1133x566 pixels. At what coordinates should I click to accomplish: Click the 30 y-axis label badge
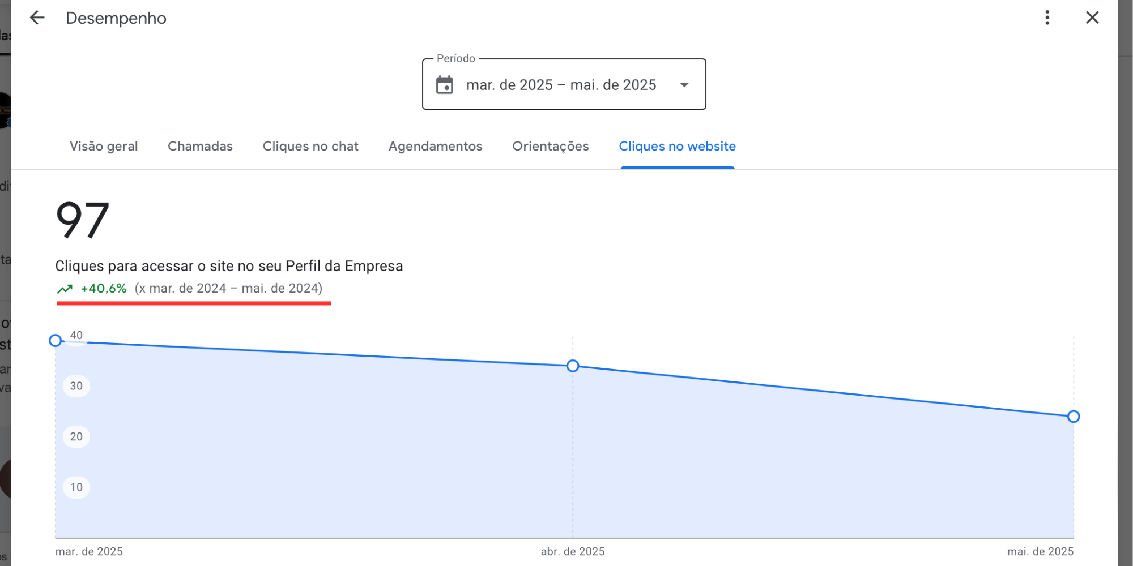pos(76,386)
